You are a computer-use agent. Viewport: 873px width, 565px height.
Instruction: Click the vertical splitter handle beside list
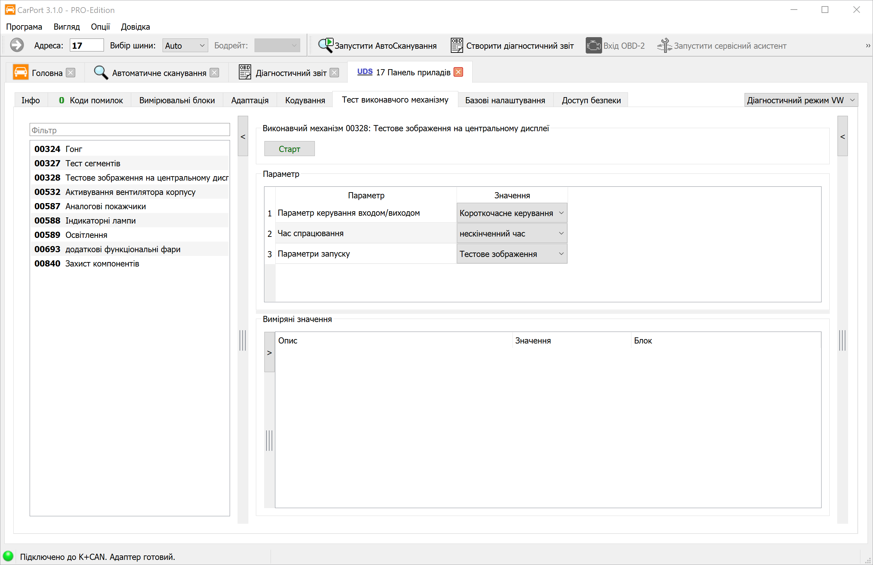243,340
